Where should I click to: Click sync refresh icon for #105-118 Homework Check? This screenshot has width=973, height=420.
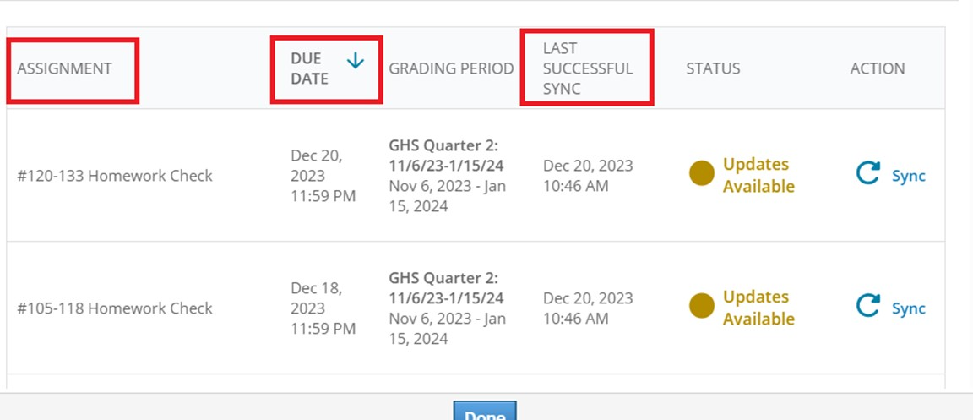pyautogui.click(x=867, y=306)
